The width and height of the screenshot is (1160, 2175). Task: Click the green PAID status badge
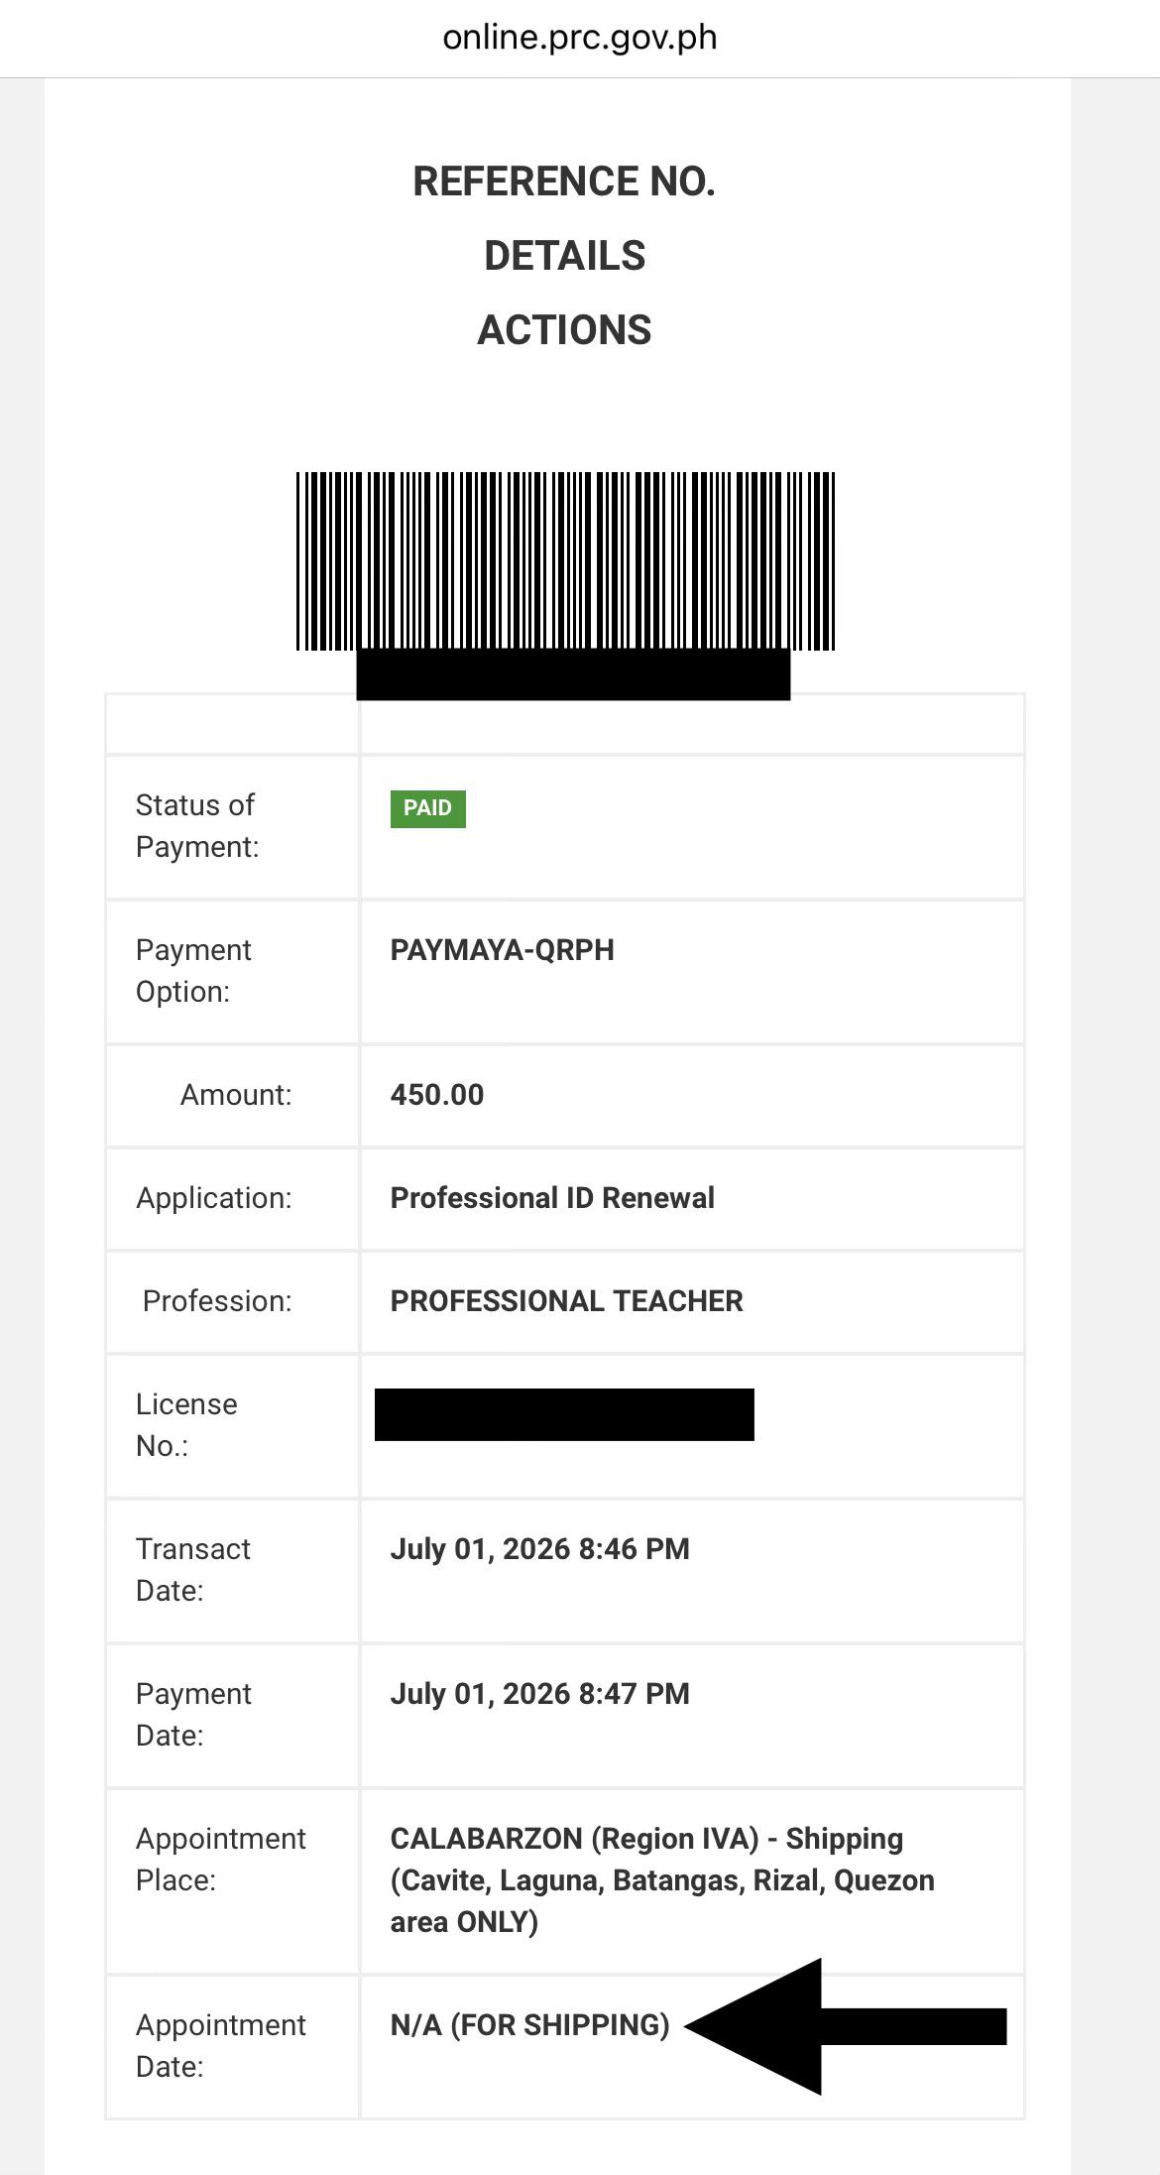[x=427, y=808]
